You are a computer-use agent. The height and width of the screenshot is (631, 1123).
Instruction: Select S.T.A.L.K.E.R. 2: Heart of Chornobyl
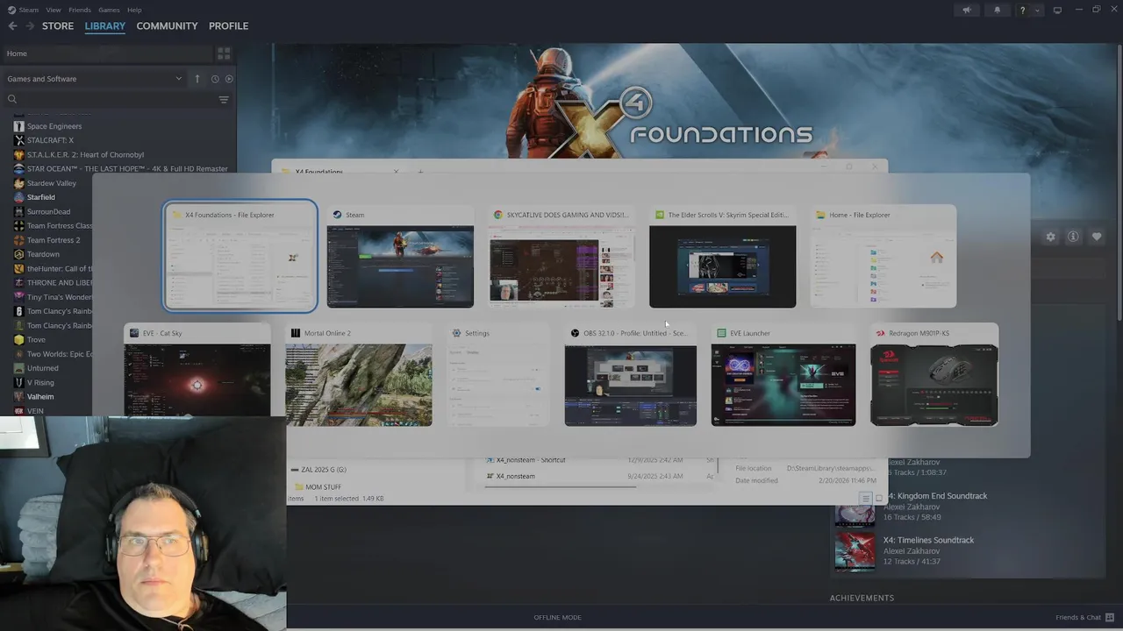(x=85, y=154)
